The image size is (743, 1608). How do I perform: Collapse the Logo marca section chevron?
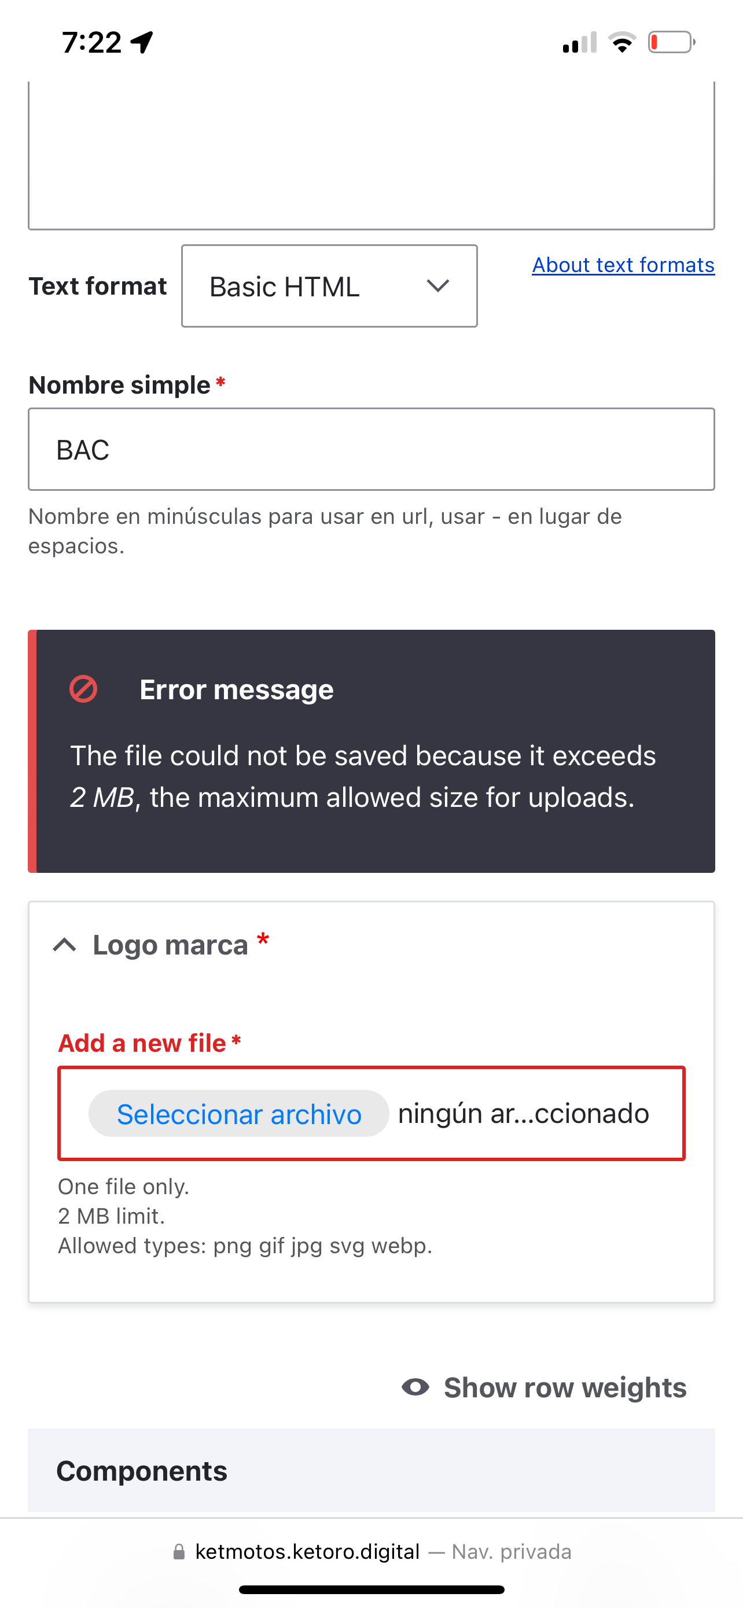pos(65,945)
